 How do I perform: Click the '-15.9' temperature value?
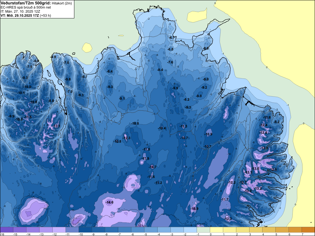point(194,209)
